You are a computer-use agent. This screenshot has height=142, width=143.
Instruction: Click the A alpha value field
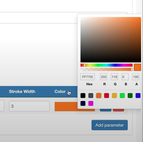(136, 77)
